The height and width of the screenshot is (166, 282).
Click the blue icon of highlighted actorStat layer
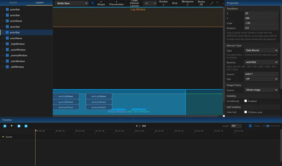(x=7, y=32)
